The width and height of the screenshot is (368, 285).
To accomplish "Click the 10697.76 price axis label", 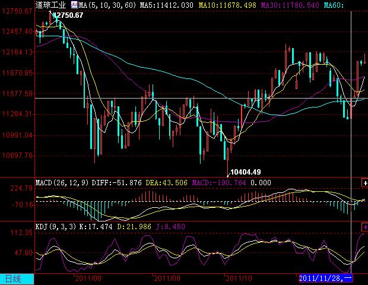I will click(x=18, y=156).
